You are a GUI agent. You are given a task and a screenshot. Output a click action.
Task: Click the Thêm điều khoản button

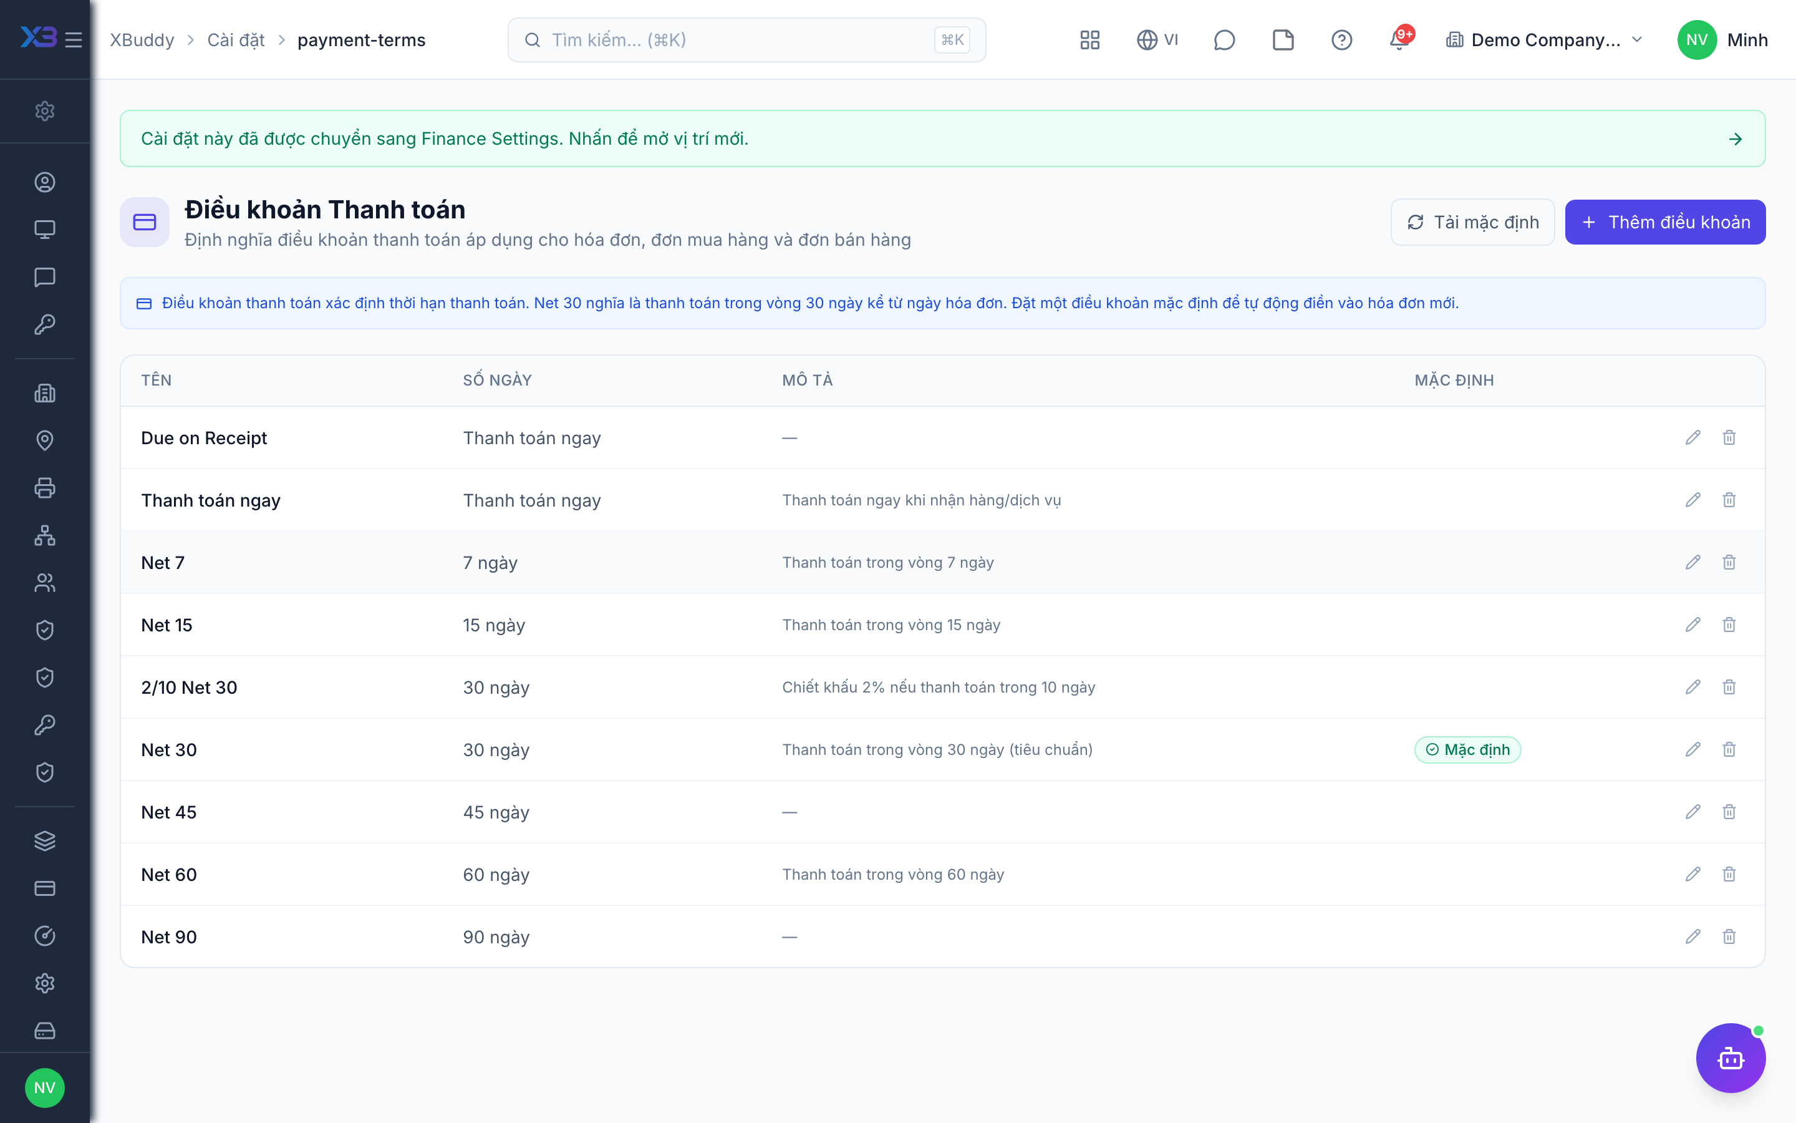tap(1664, 222)
